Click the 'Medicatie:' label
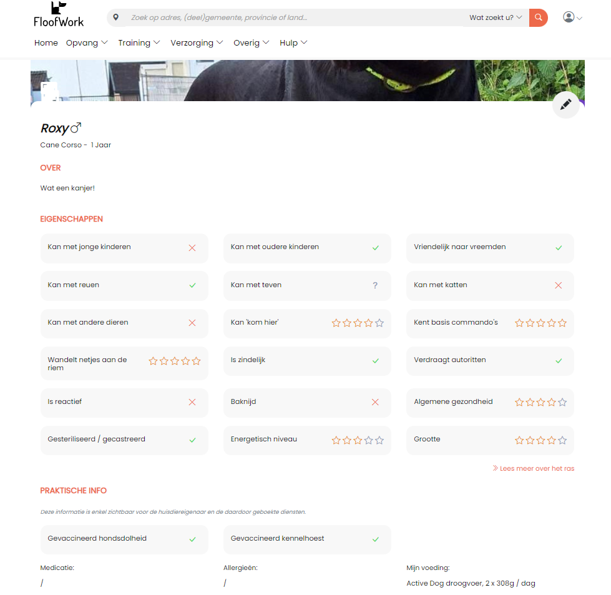The image size is (611, 595). [x=57, y=568]
